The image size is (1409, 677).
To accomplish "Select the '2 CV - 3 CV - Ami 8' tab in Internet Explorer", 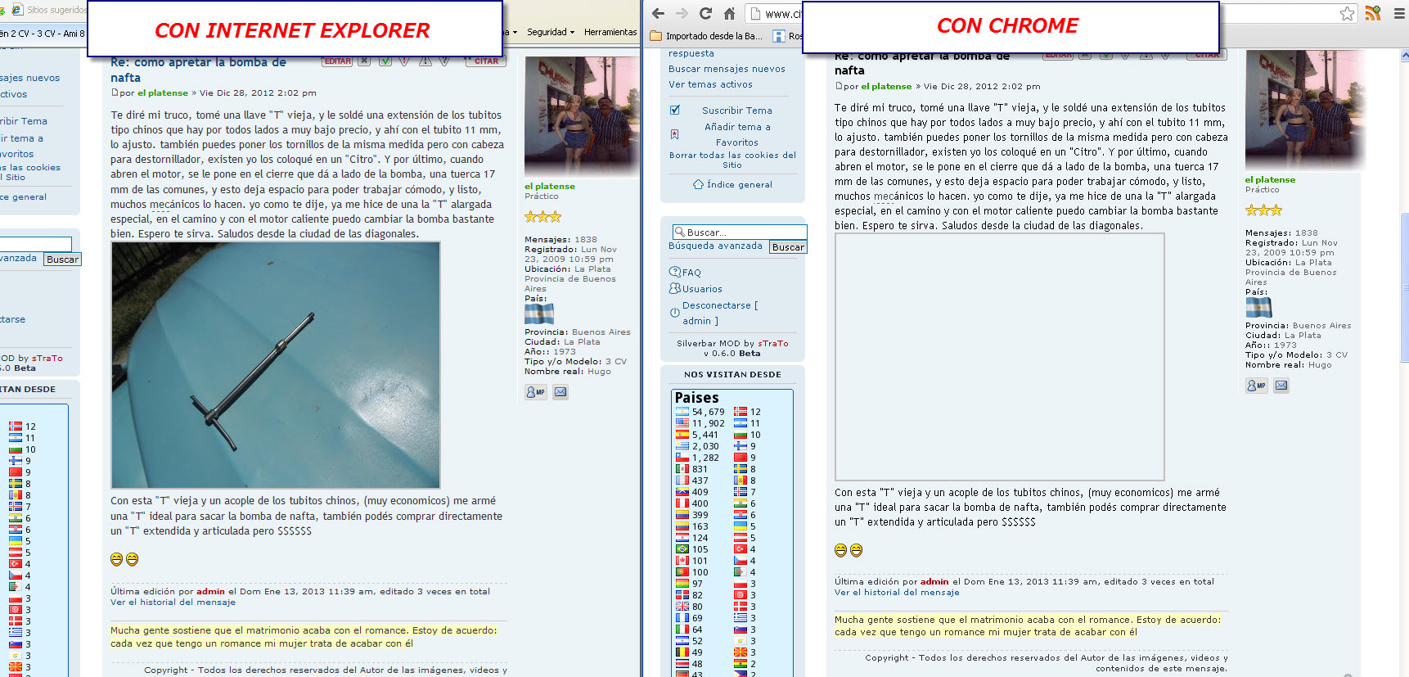I will click(43, 34).
